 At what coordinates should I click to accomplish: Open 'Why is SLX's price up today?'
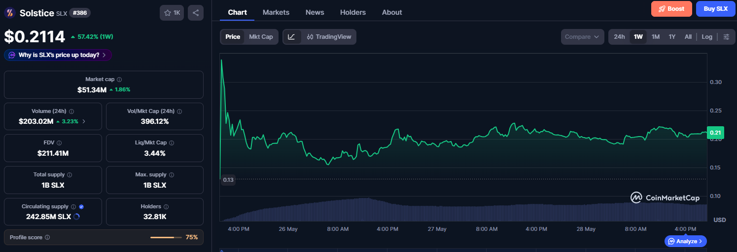(58, 55)
